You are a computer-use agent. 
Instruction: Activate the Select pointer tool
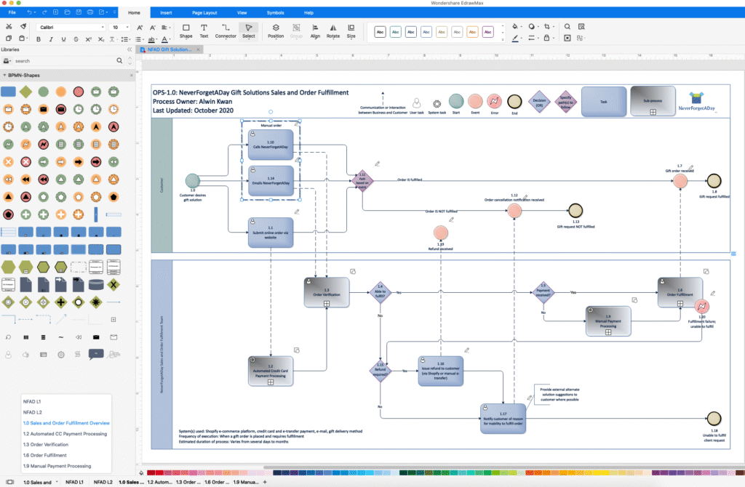tap(249, 31)
